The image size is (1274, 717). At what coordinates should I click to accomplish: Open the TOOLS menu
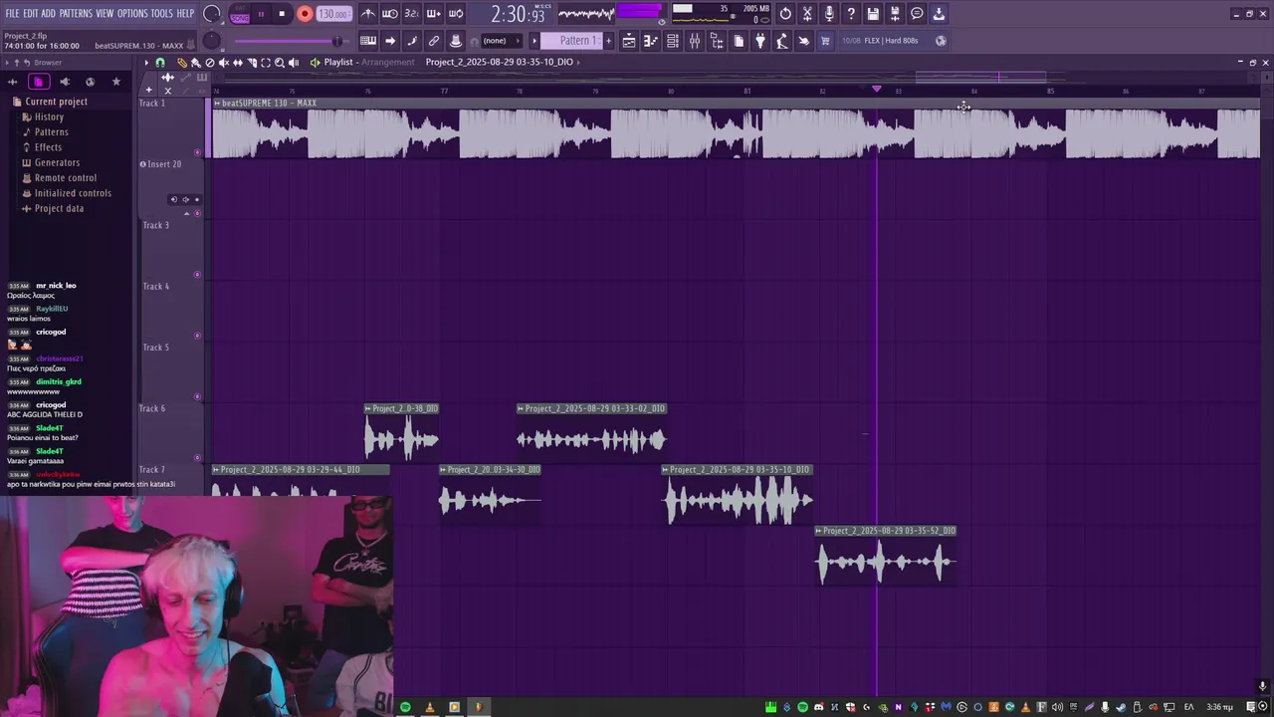coord(162,13)
